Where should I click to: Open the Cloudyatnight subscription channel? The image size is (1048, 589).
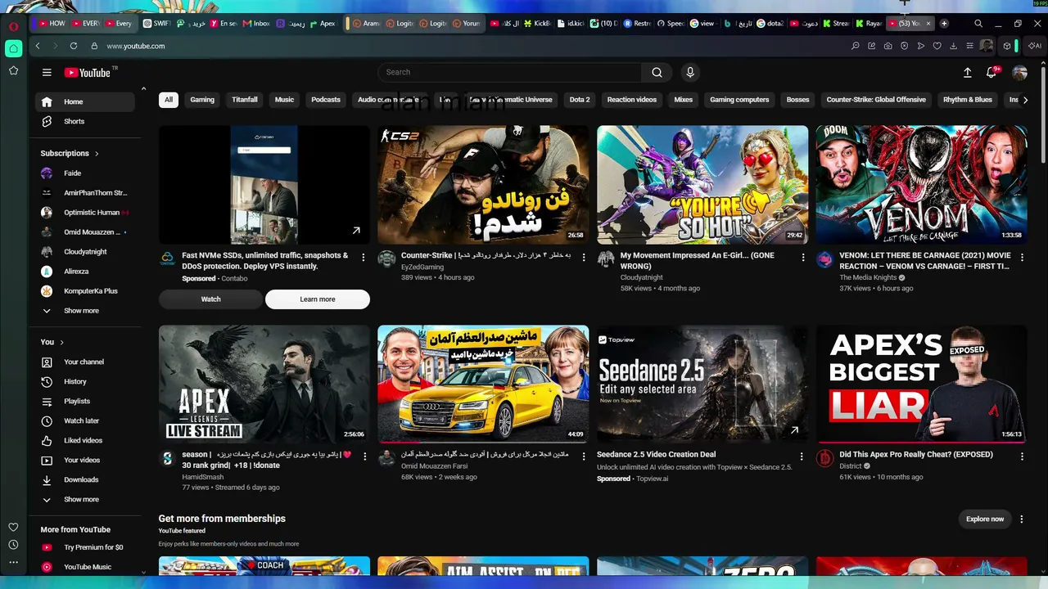coord(85,252)
